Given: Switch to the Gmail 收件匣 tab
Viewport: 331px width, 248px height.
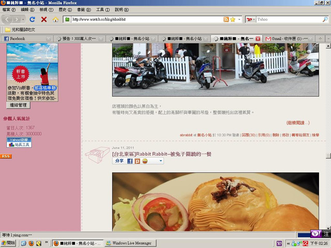Looking at the screenshot, I should 289,39.
